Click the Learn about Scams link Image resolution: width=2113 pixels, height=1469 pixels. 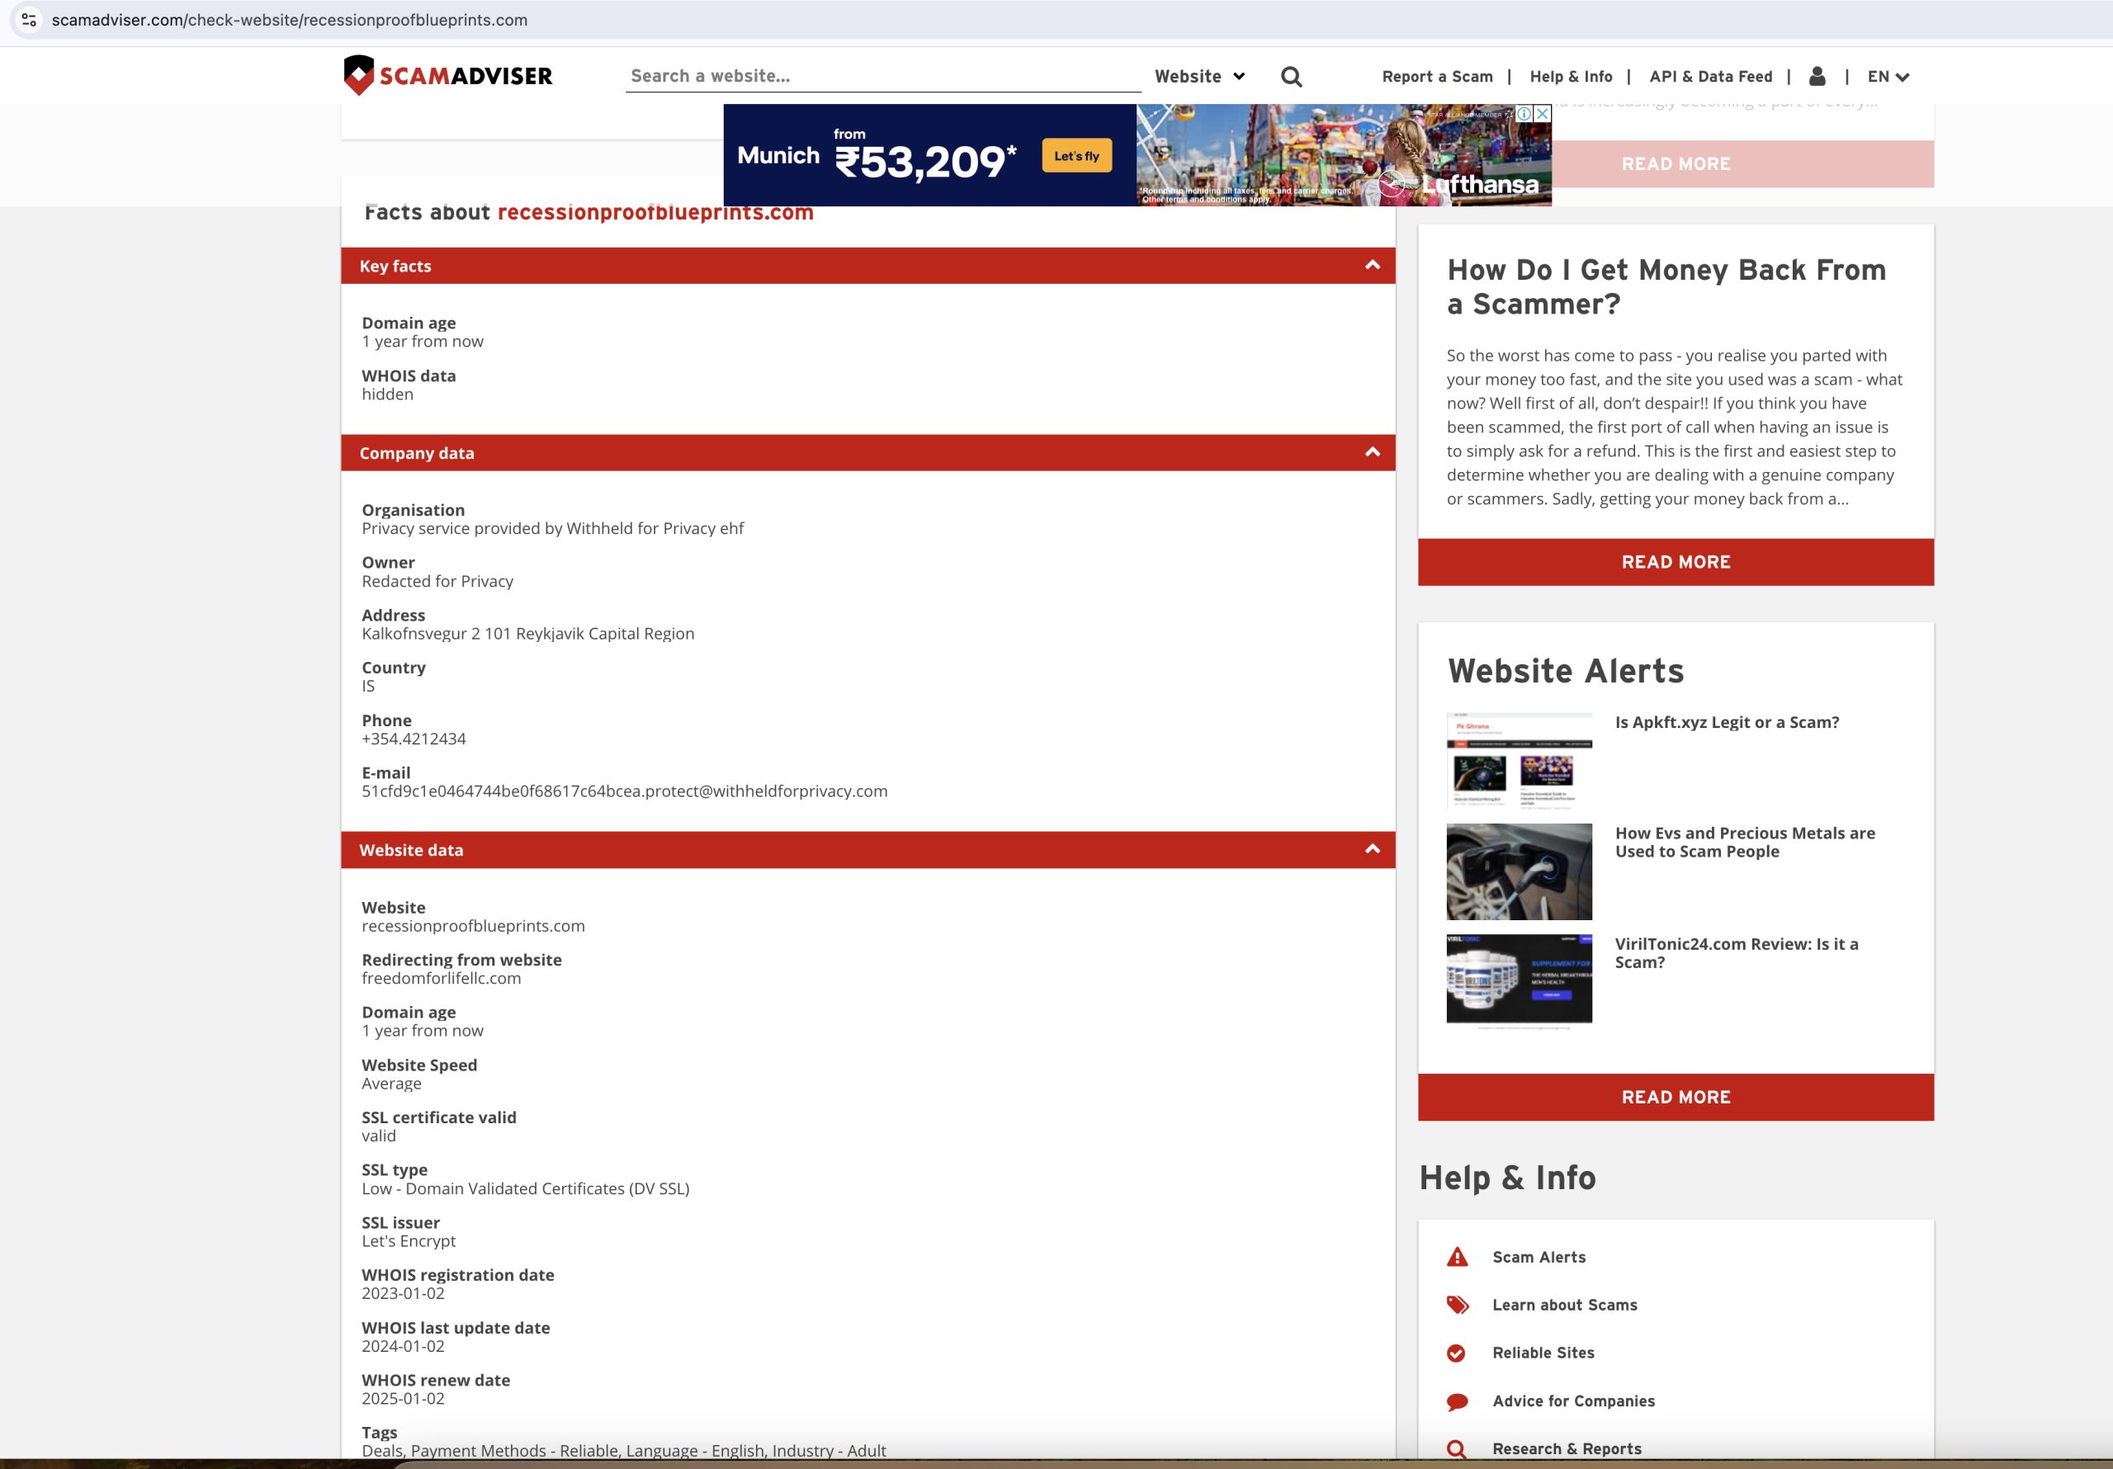[1564, 1304]
